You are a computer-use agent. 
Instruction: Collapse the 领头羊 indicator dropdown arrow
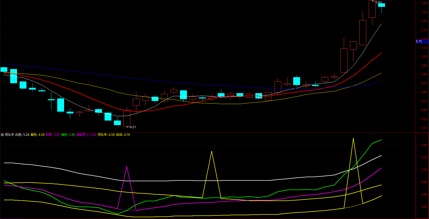(2, 135)
